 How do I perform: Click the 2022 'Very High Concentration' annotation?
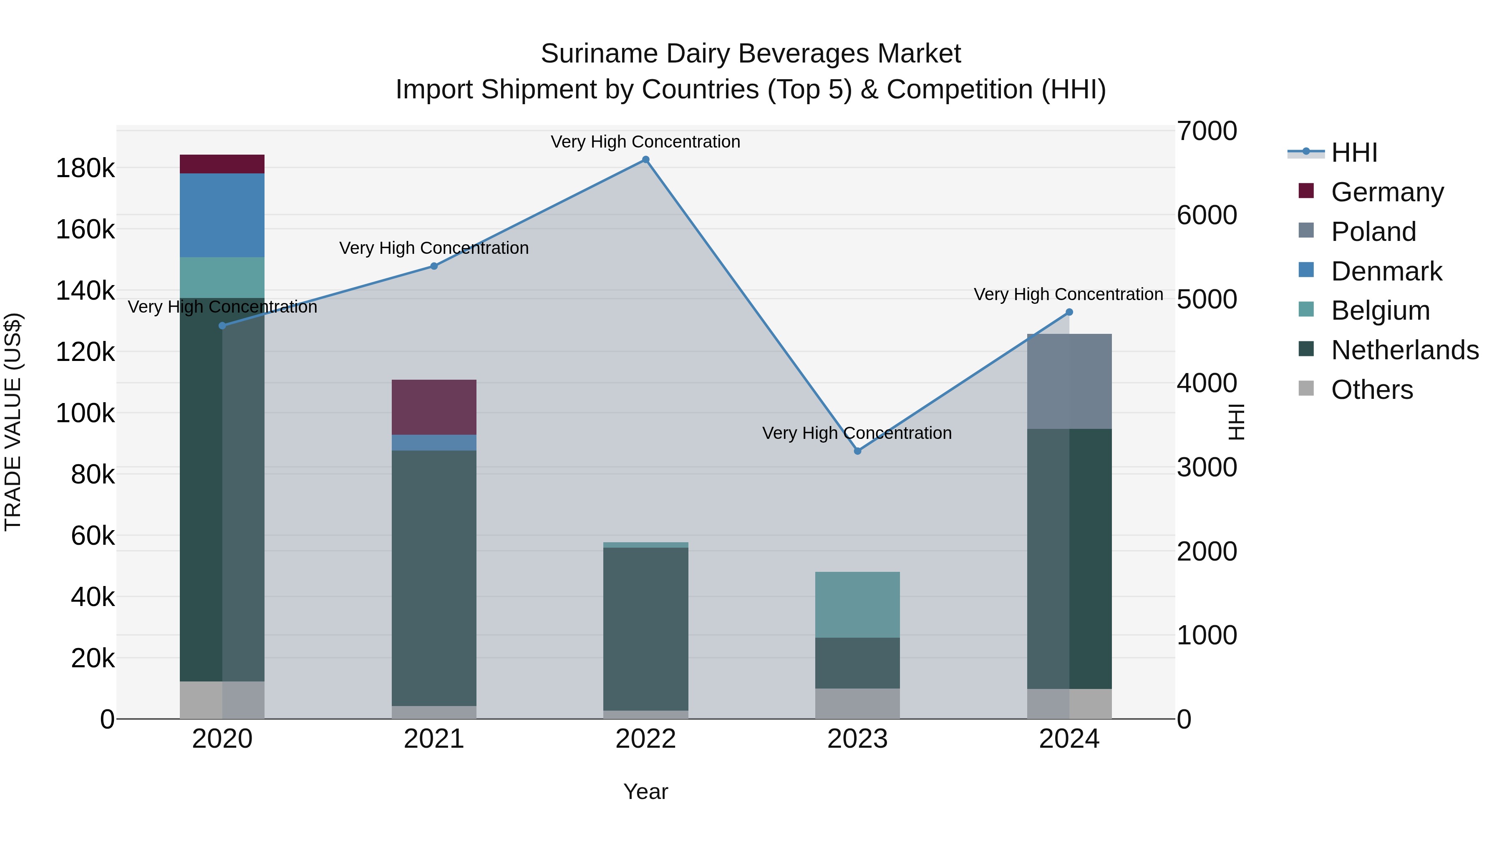click(x=645, y=142)
